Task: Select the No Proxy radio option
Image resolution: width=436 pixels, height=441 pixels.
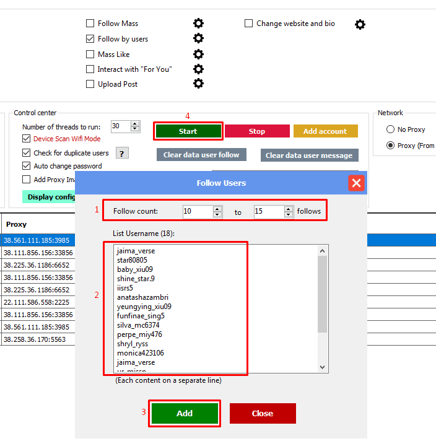Action: 390,129
